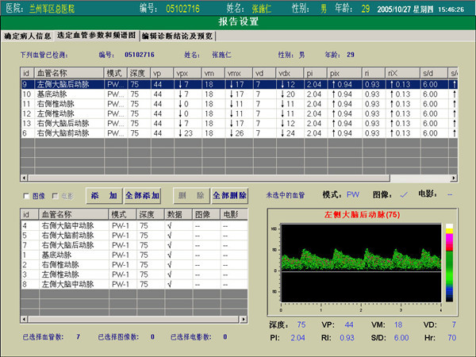476x357 pixels.
Task: Click the spectrum color scale bar
Action: coord(449,262)
